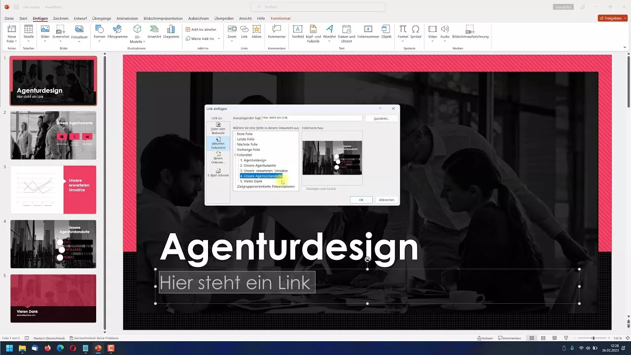Open the Bilder insert icon
The image size is (631, 355).
click(x=45, y=29)
